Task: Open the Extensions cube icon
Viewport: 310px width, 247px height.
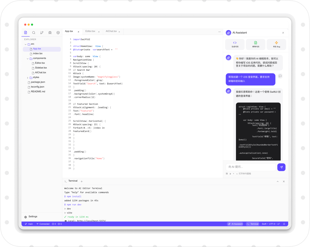Action: click(x=58, y=33)
